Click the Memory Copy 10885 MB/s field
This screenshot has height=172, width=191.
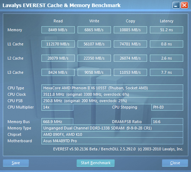point(130,30)
